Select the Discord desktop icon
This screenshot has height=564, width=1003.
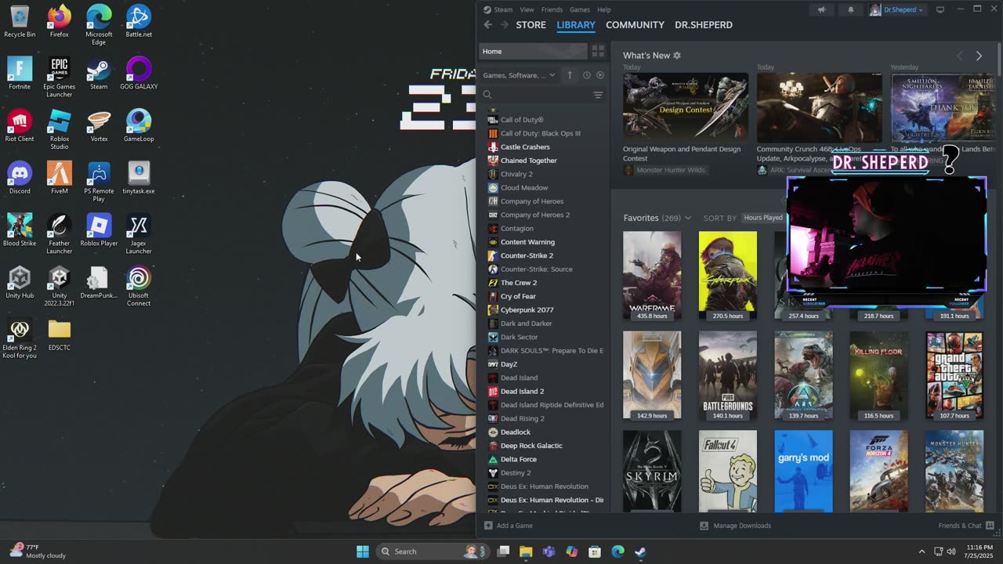[20, 178]
